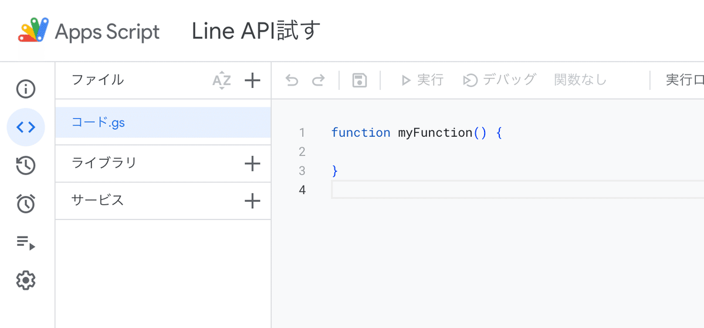Screen dimensions: 704x328
Task: Click the ライブラリ section label
Action: 104,163
